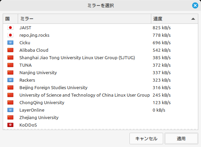The height and width of the screenshot is (147, 201).
Task: Click the UN flag icon beside Cicku
Action: point(10,43)
